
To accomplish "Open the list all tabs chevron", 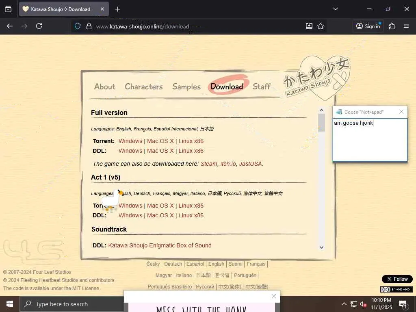I will tap(335, 9).
